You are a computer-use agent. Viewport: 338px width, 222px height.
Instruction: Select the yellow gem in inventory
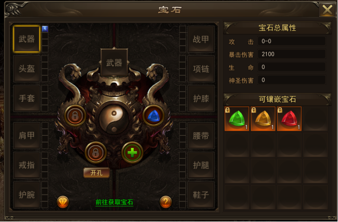[263, 118]
